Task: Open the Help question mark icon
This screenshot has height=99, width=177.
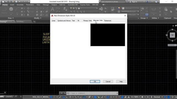Action: (156, 2)
